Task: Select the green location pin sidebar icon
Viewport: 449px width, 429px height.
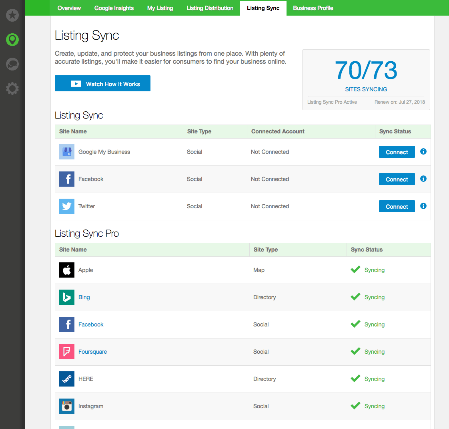Action: 12,40
